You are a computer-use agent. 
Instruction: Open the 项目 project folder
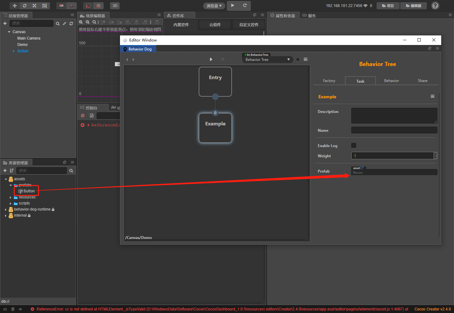tap(388, 6)
